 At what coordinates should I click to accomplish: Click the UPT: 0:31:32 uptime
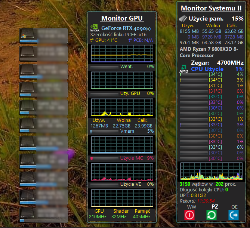pyautogui.click(x=193, y=195)
